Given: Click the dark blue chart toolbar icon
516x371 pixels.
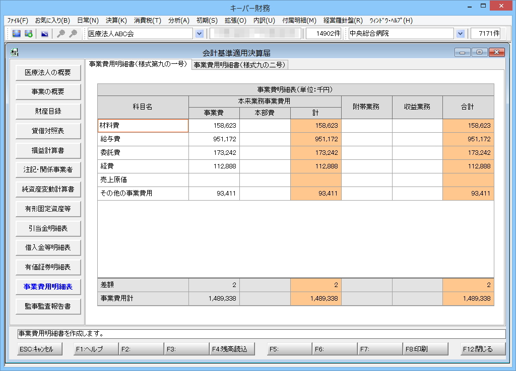Looking at the screenshot, I should pos(45,34).
